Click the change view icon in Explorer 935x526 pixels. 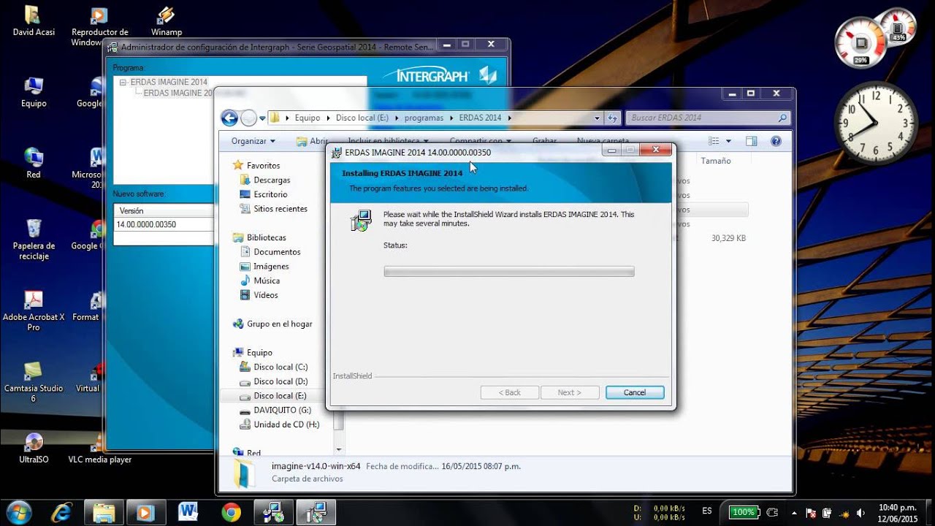point(714,141)
